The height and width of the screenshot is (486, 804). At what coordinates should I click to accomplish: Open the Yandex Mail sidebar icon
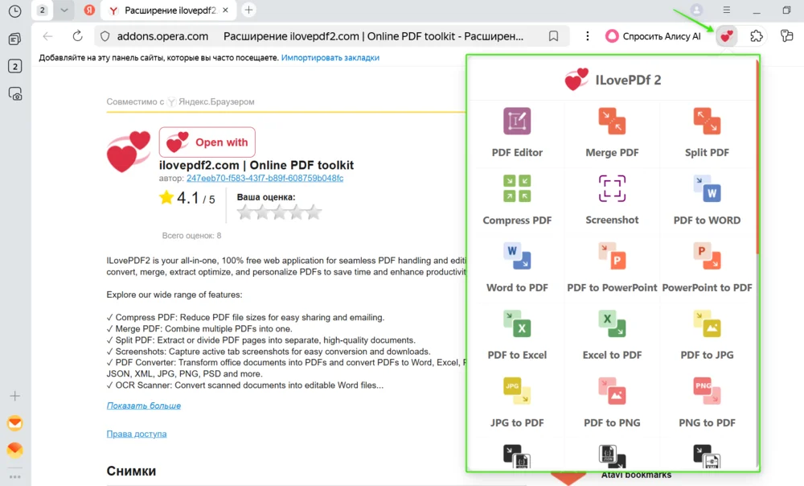[x=14, y=423]
